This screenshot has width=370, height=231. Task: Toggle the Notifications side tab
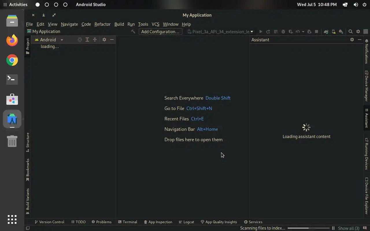coord(367,51)
